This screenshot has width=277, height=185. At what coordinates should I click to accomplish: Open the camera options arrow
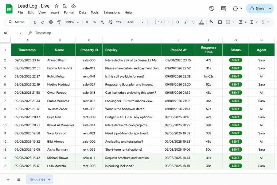pyautogui.click(x=241, y=8)
